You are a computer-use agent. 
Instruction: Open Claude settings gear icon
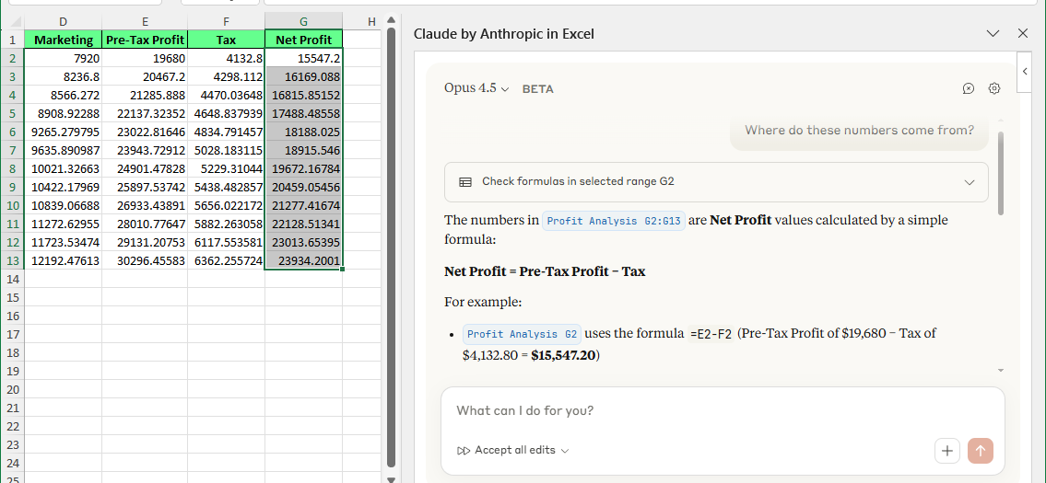click(993, 89)
